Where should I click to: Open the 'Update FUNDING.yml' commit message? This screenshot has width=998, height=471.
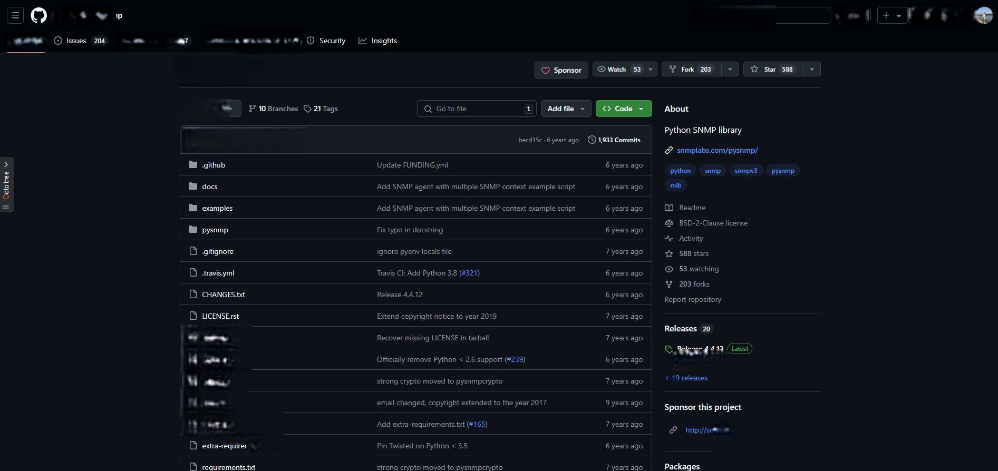pyautogui.click(x=412, y=165)
